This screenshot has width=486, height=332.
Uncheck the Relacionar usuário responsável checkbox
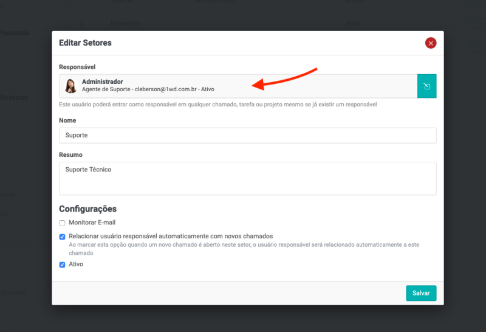[x=62, y=237]
